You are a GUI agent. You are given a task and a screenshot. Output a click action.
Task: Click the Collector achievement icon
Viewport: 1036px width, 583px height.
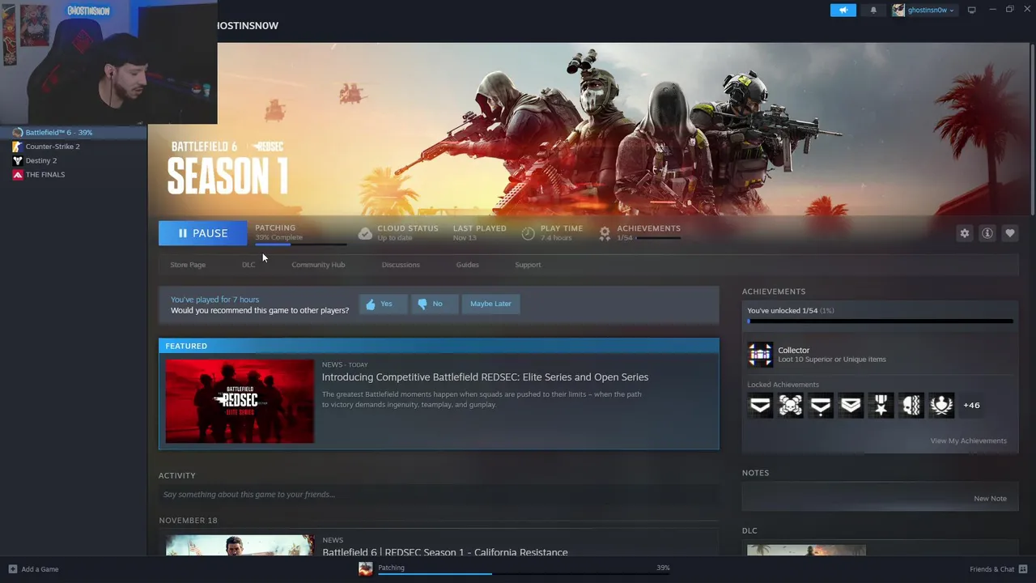(760, 355)
